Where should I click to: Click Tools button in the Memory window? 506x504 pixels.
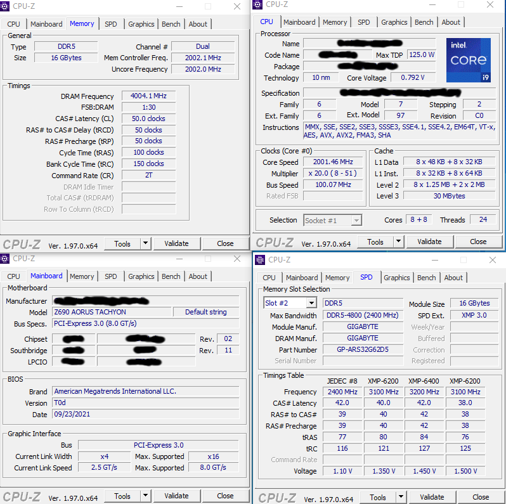pos(122,244)
